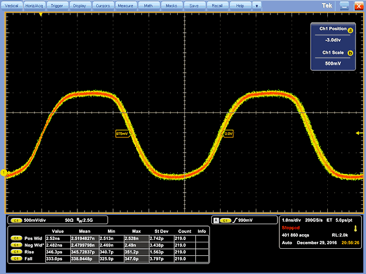Screen dimensions: 366x274
Task: Open the Measure menu
Action: (x=126, y=6)
